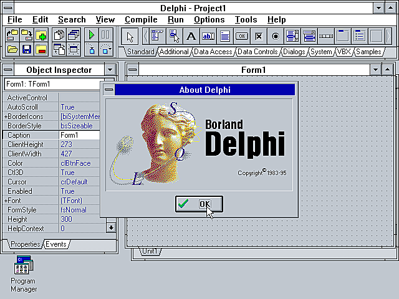Click the Open File folder icon
Image resolution: width=399 pixels, height=299 pixels.
[12, 49]
